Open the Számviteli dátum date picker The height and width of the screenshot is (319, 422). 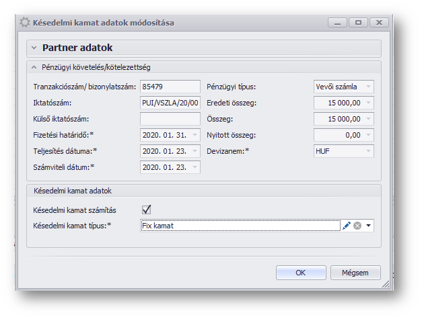(x=195, y=167)
